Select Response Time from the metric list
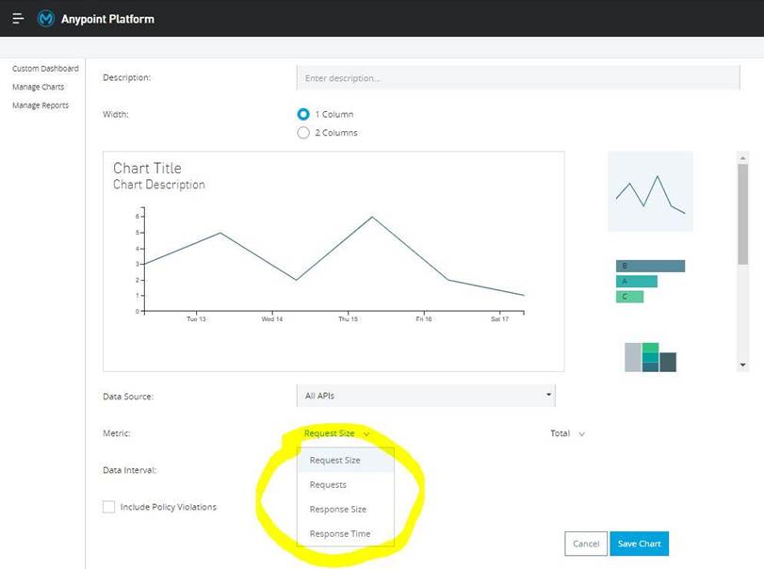764x569 pixels. (339, 534)
